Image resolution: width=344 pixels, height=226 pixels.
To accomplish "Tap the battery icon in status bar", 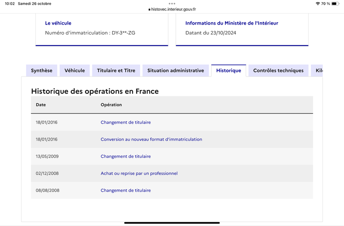I will (x=335, y=3).
